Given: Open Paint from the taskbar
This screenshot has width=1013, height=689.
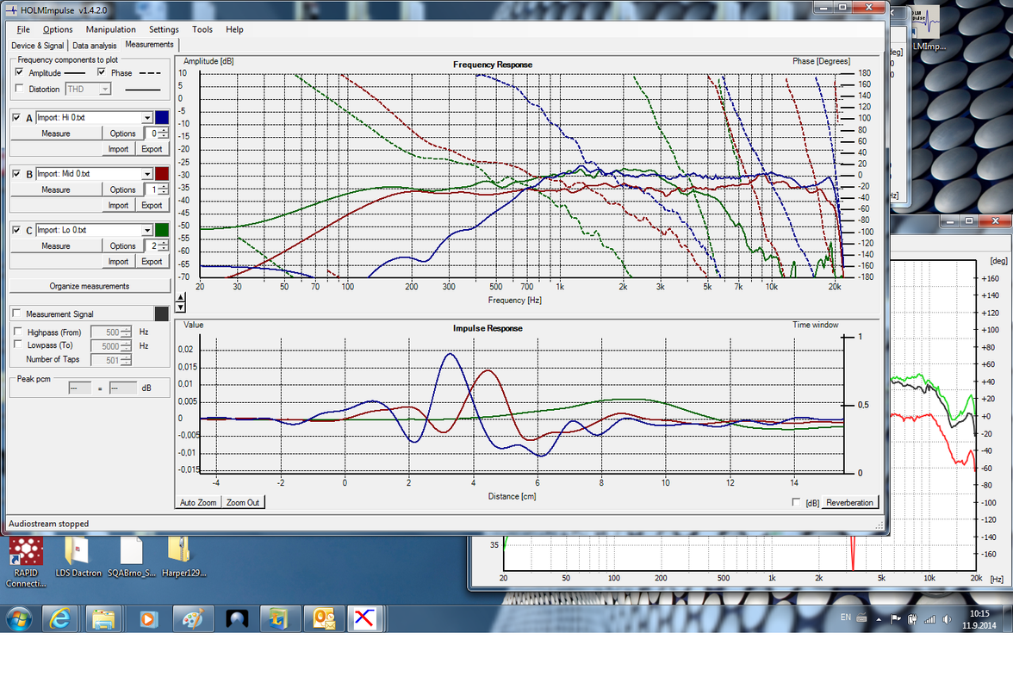Looking at the screenshot, I should pyautogui.click(x=192, y=619).
